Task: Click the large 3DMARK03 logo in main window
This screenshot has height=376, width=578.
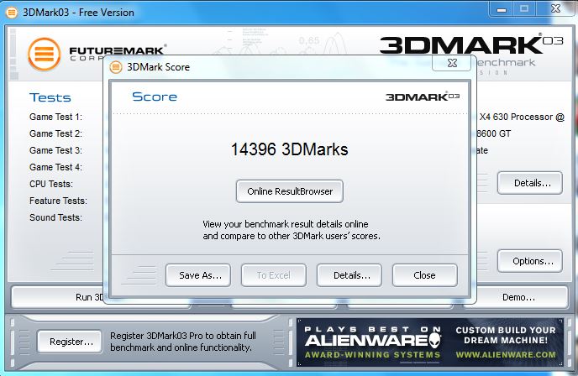Action: click(471, 44)
